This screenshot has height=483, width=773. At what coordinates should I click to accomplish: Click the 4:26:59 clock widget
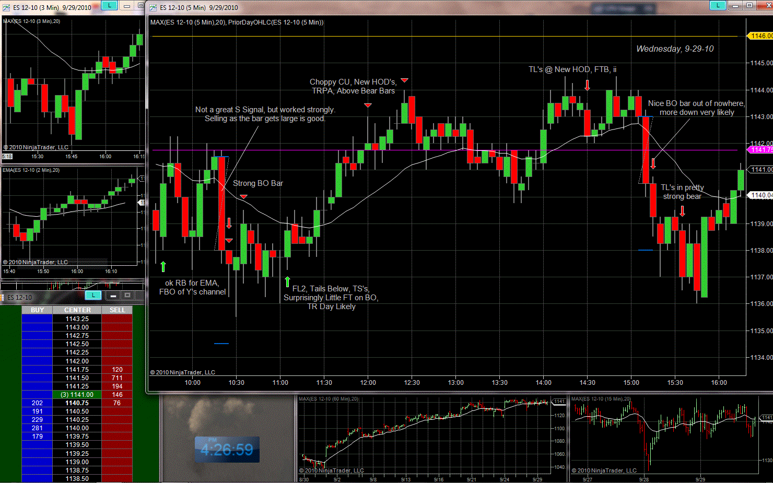click(x=227, y=450)
